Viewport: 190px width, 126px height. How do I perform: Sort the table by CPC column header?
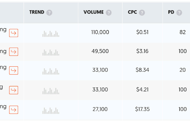tap(132, 13)
